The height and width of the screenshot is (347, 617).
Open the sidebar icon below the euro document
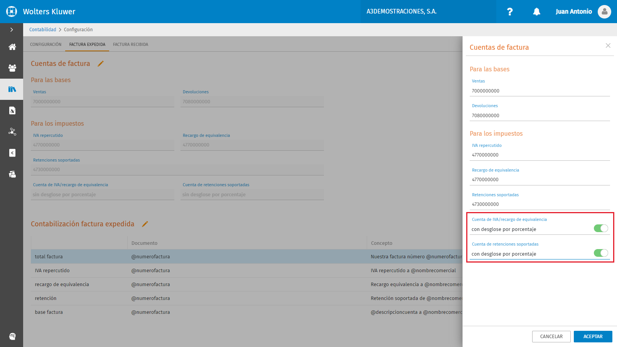pos(12,174)
